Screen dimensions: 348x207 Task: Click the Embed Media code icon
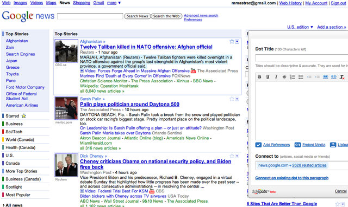tap(297, 145)
